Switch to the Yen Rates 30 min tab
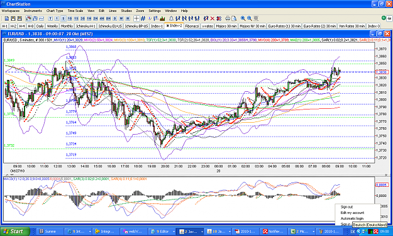 [x=351, y=26]
